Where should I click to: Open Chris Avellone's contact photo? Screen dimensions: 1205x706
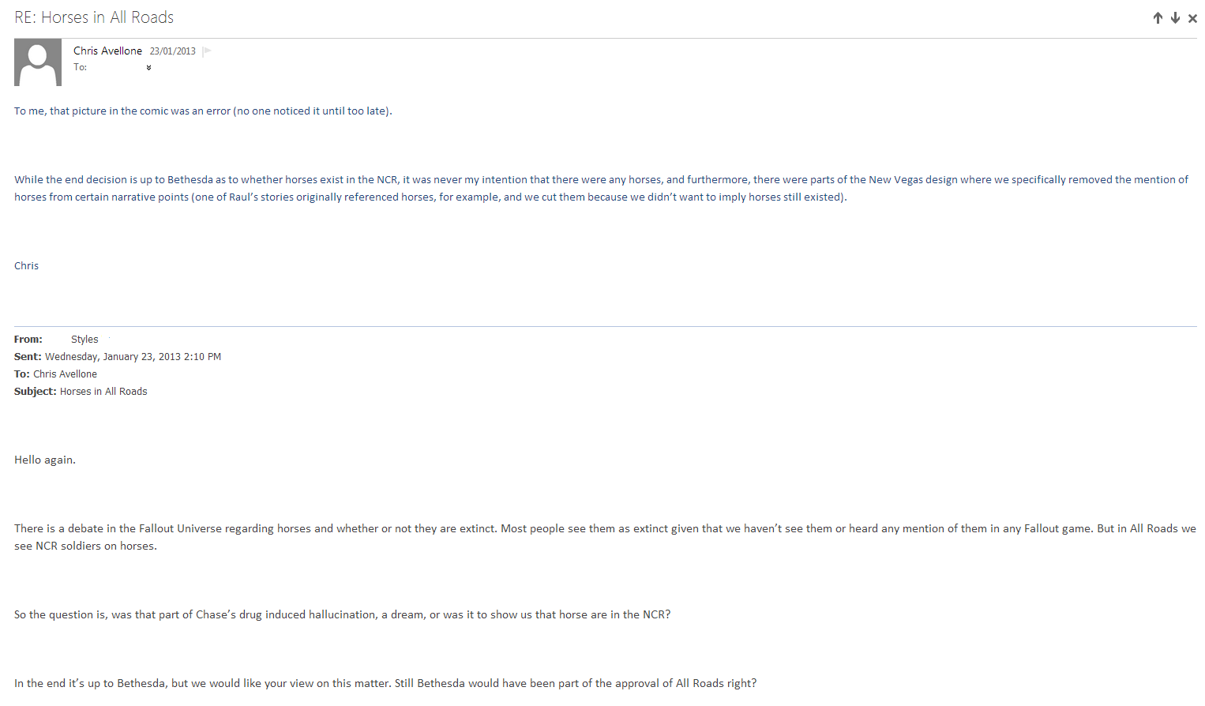coord(38,62)
